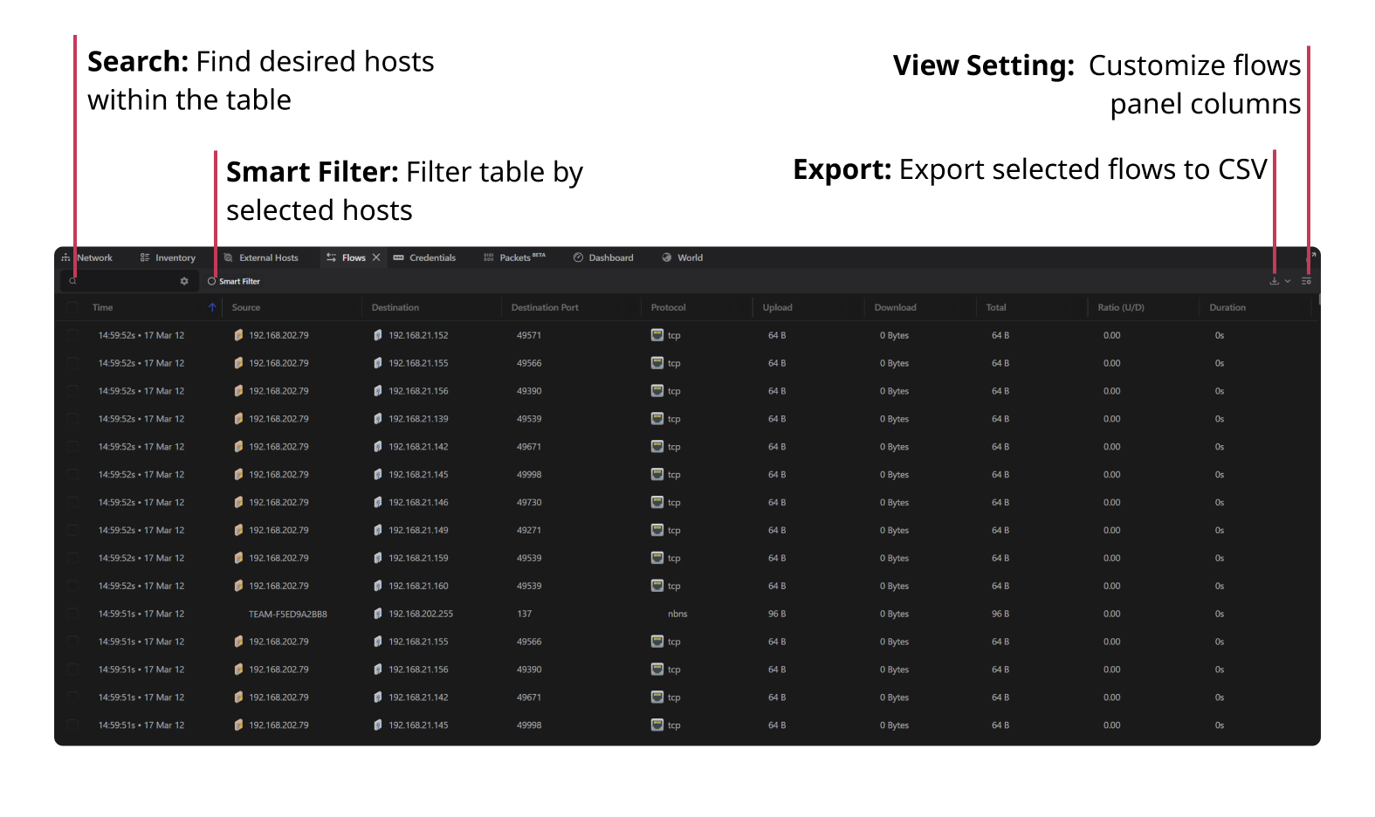The height and width of the screenshot is (817, 1375).
Task: Click the search magnifier icon in the search box
Action: [72, 281]
